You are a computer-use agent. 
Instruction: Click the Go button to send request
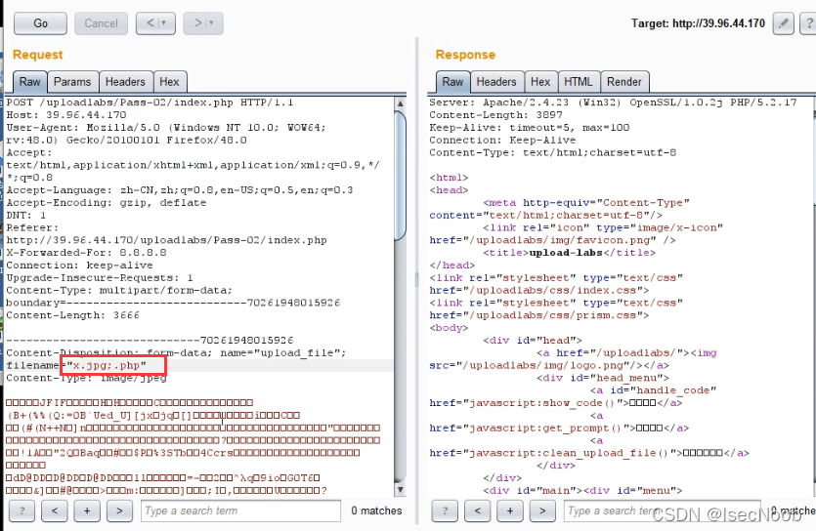click(x=41, y=23)
